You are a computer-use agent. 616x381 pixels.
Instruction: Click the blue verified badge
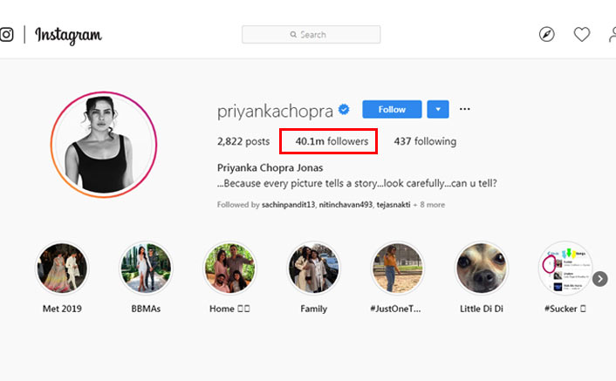pos(345,110)
